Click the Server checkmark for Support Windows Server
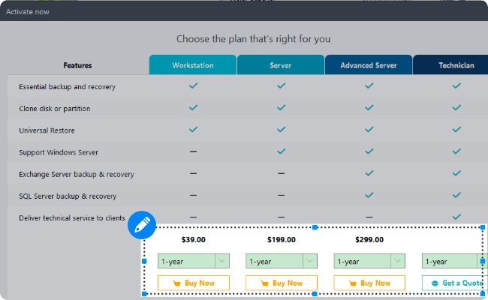 coord(281,151)
